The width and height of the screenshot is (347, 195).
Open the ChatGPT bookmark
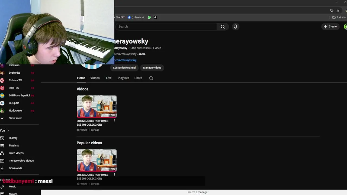(120, 17)
